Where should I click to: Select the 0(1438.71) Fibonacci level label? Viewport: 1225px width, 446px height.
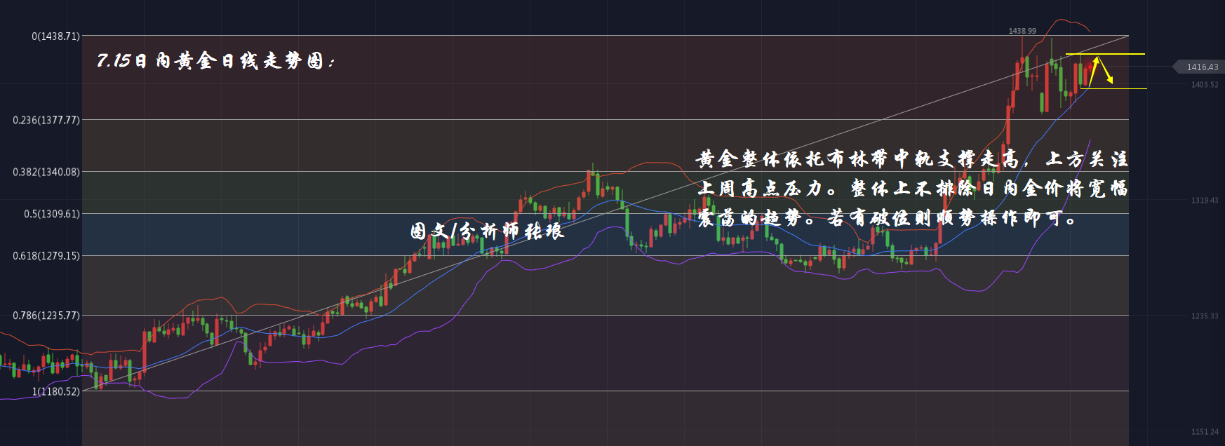click(56, 36)
